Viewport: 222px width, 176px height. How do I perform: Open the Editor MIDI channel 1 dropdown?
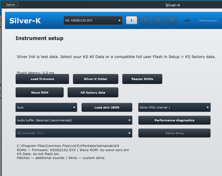coord(175,107)
